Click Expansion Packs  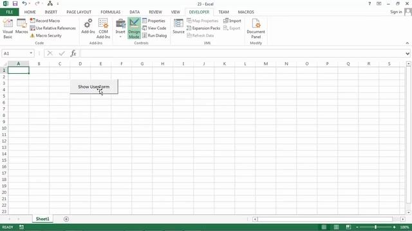(x=203, y=28)
